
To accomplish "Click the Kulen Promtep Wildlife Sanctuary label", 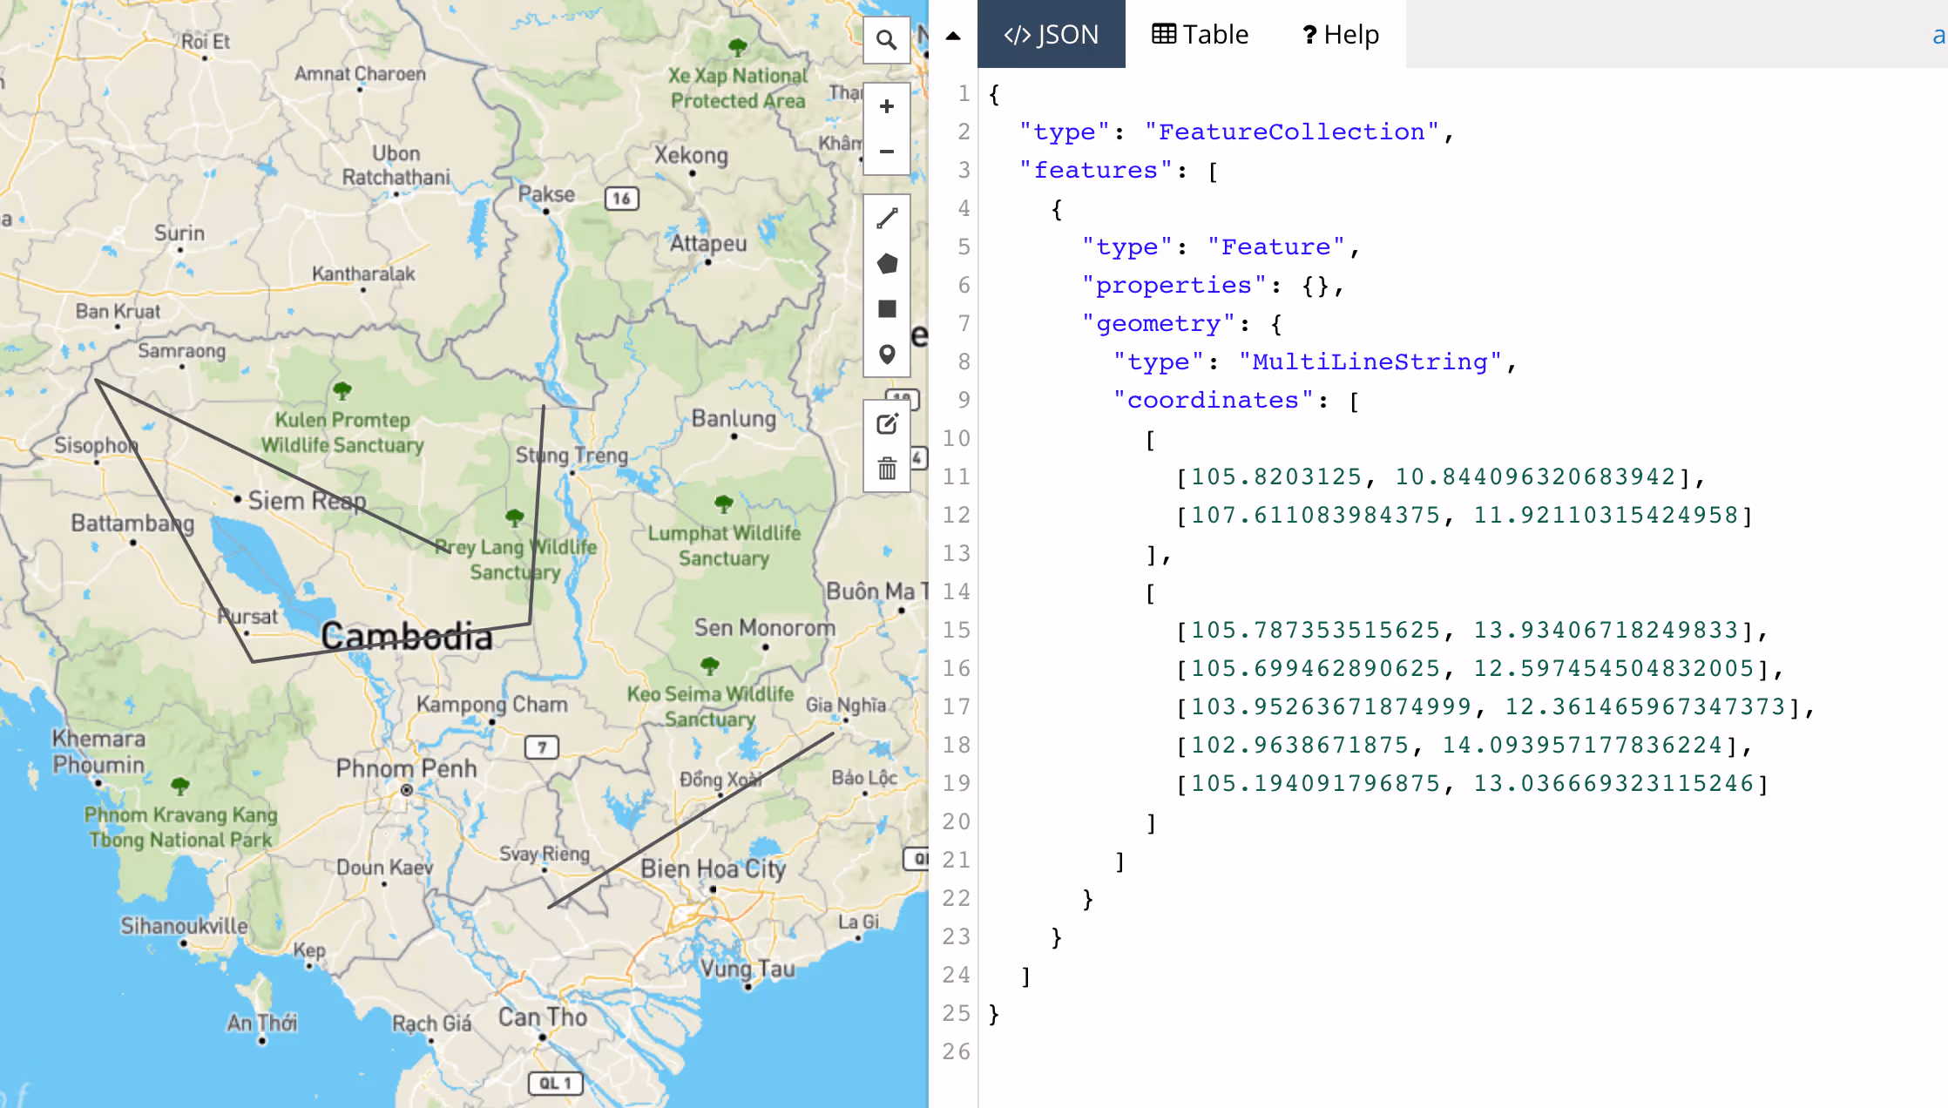I will click(342, 432).
